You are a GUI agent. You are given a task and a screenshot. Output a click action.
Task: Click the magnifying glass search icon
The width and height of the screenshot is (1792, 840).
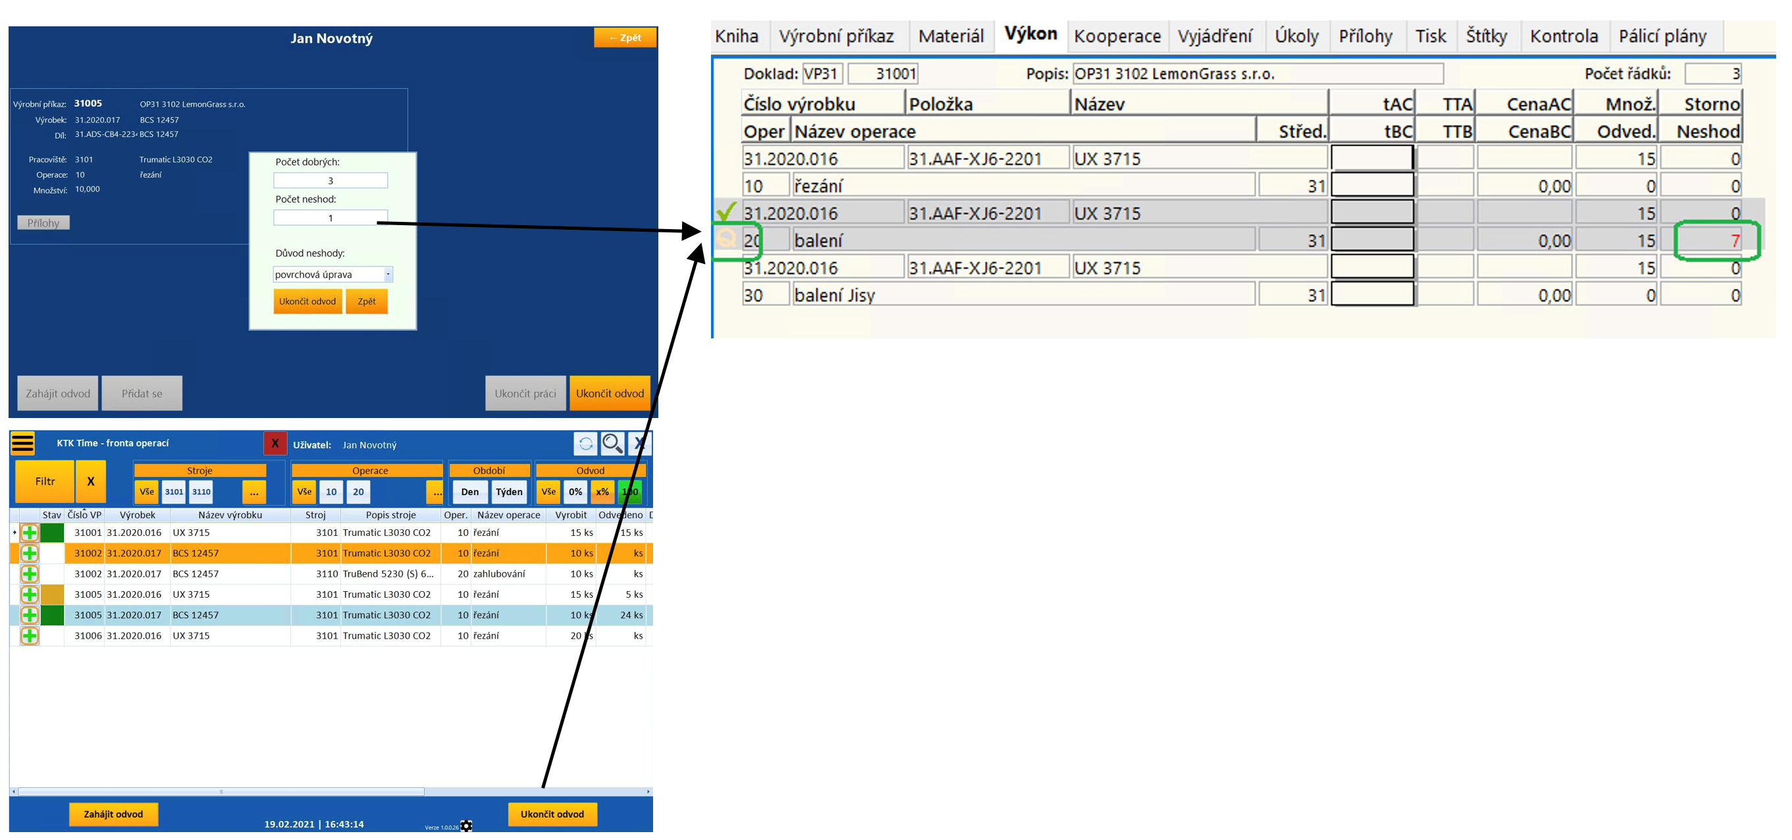click(x=612, y=443)
